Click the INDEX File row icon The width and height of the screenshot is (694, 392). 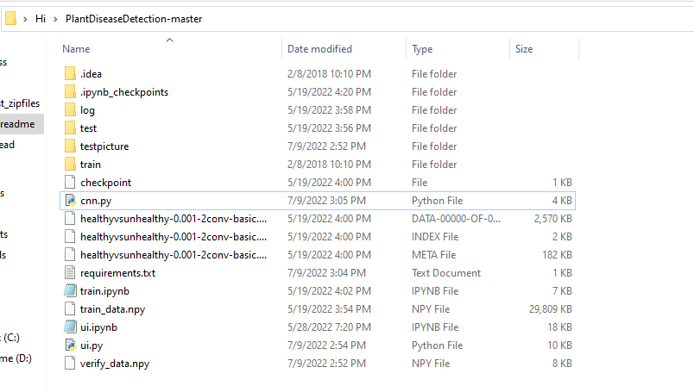[70, 237]
